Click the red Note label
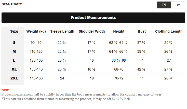This screenshot has height=109, width=187. 6,90
